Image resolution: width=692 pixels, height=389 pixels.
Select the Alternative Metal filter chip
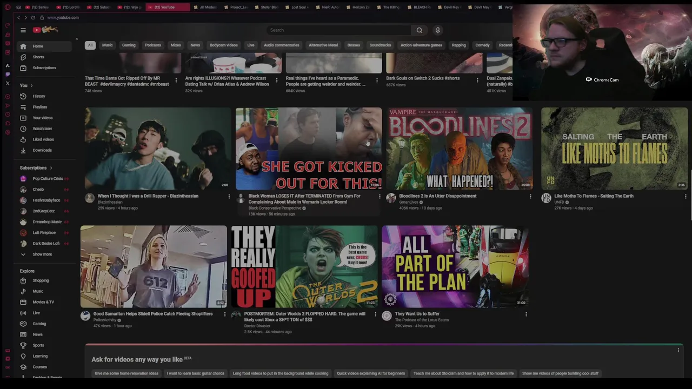click(323, 45)
